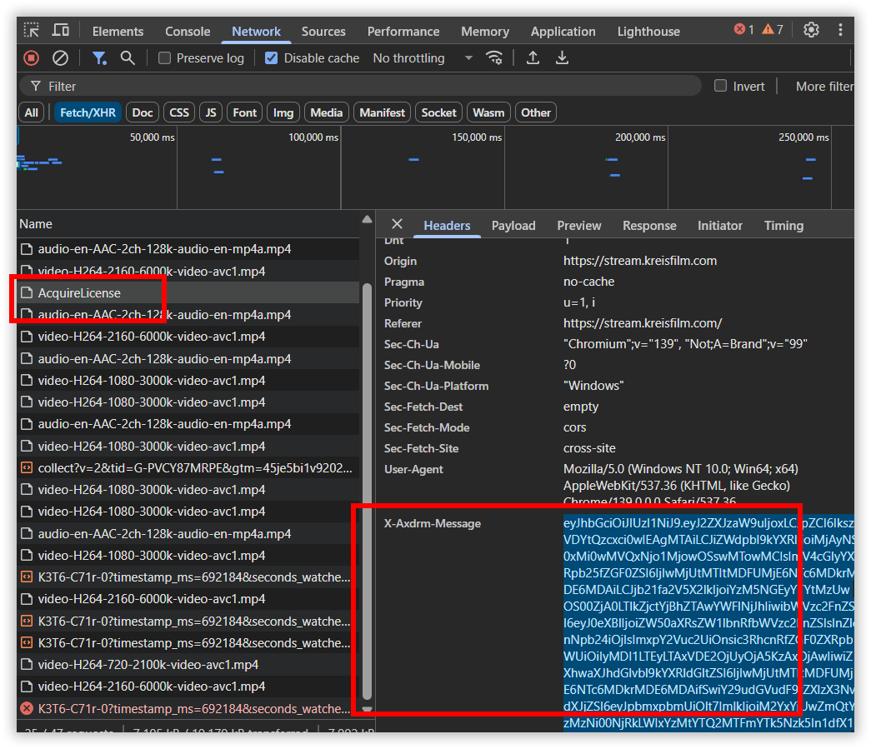Select the AcquireLicense request
The width and height of the screenshot is (871, 749).
(79, 293)
